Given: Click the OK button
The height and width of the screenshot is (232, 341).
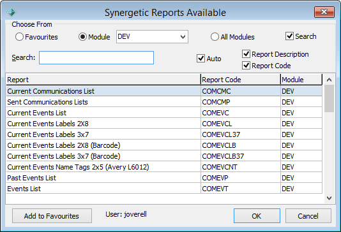Looking at the screenshot, I should point(257,216).
